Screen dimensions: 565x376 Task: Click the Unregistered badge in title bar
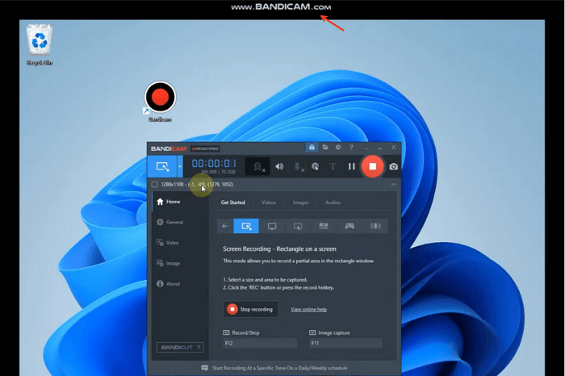[205, 148]
